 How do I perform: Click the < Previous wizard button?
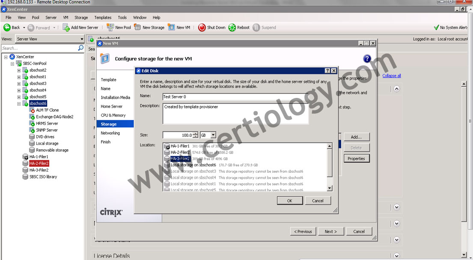(x=303, y=231)
